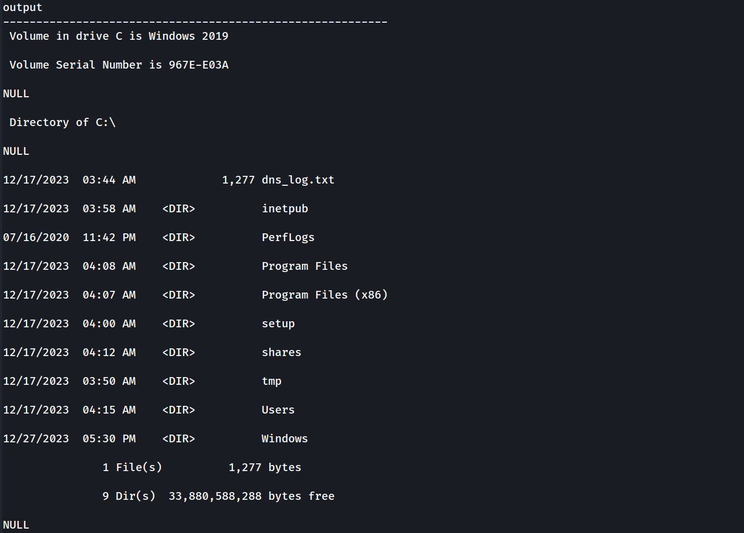Select the PerfLogs directory entry

pos(288,238)
